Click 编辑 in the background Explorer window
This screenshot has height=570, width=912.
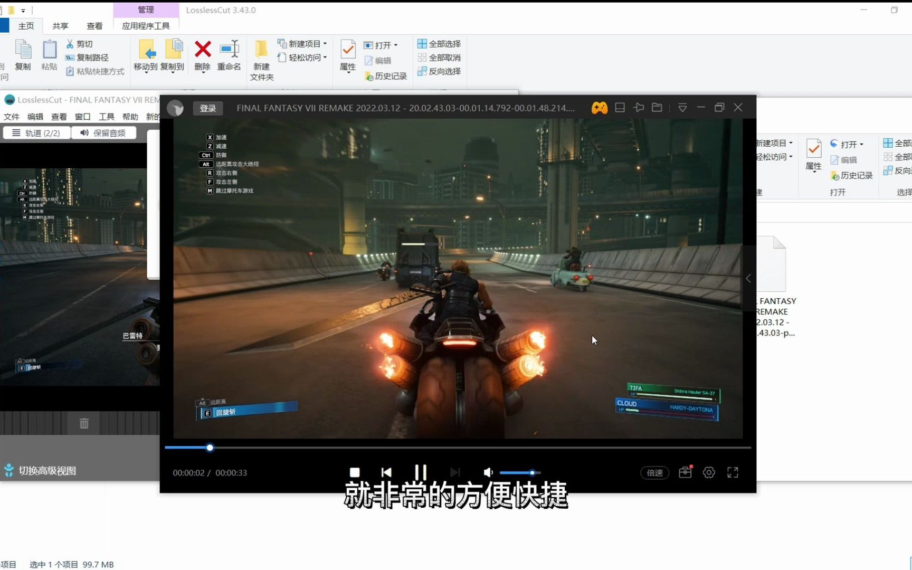pyautogui.click(x=843, y=160)
